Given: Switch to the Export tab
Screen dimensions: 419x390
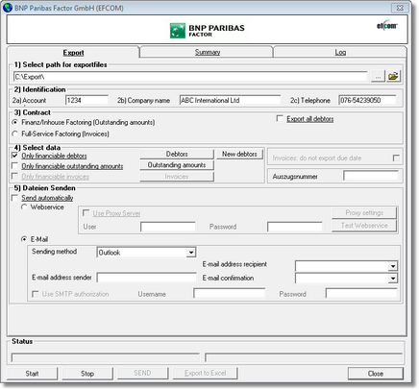Looking at the screenshot, I should point(73,53).
